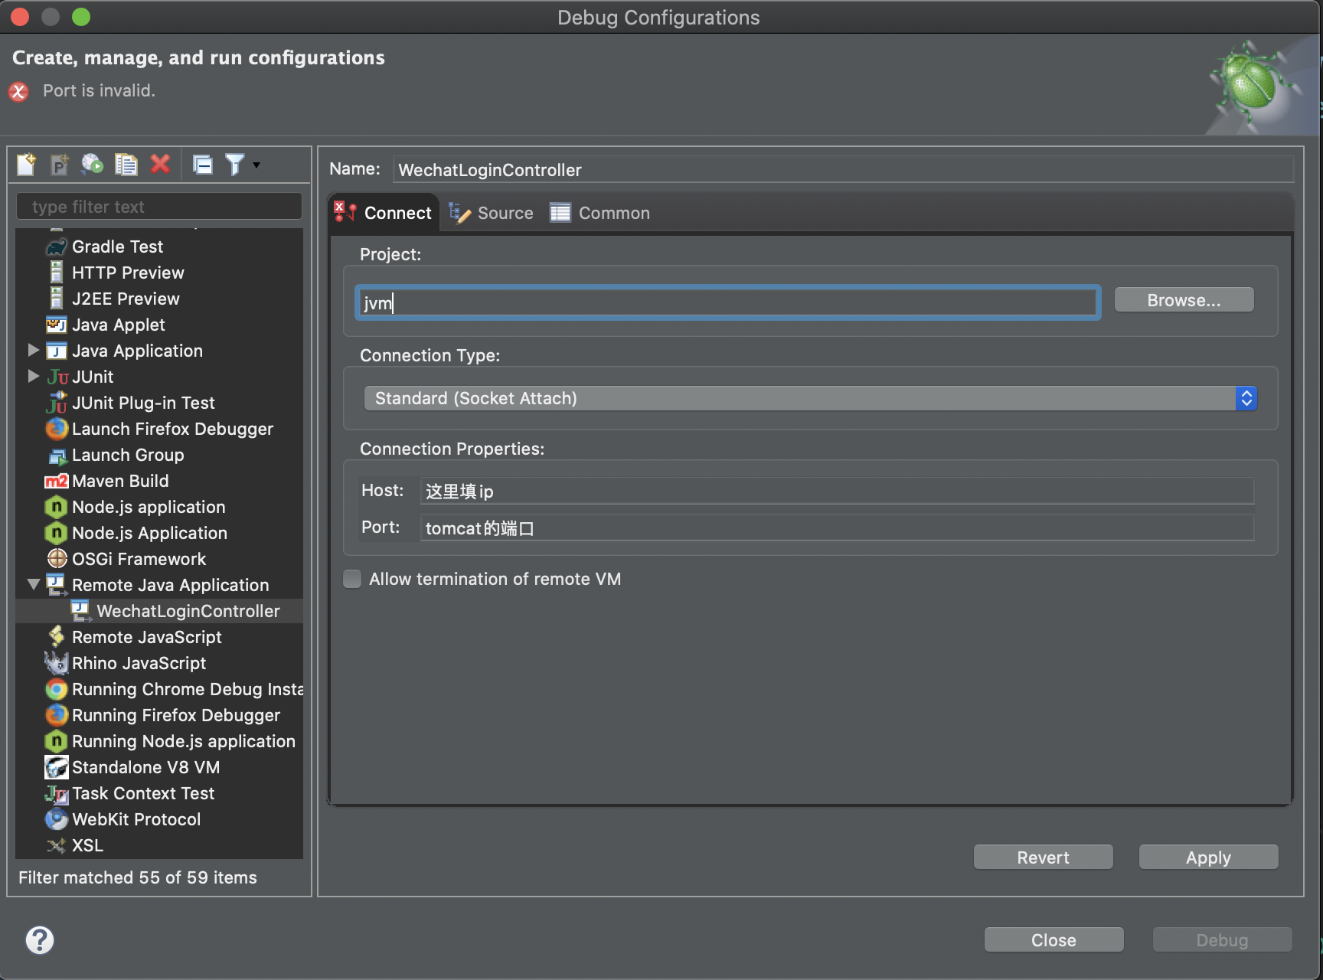Image resolution: width=1323 pixels, height=980 pixels.
Task: Click the Launch Firefox Debugger icon
Action: tap(57, 429)
